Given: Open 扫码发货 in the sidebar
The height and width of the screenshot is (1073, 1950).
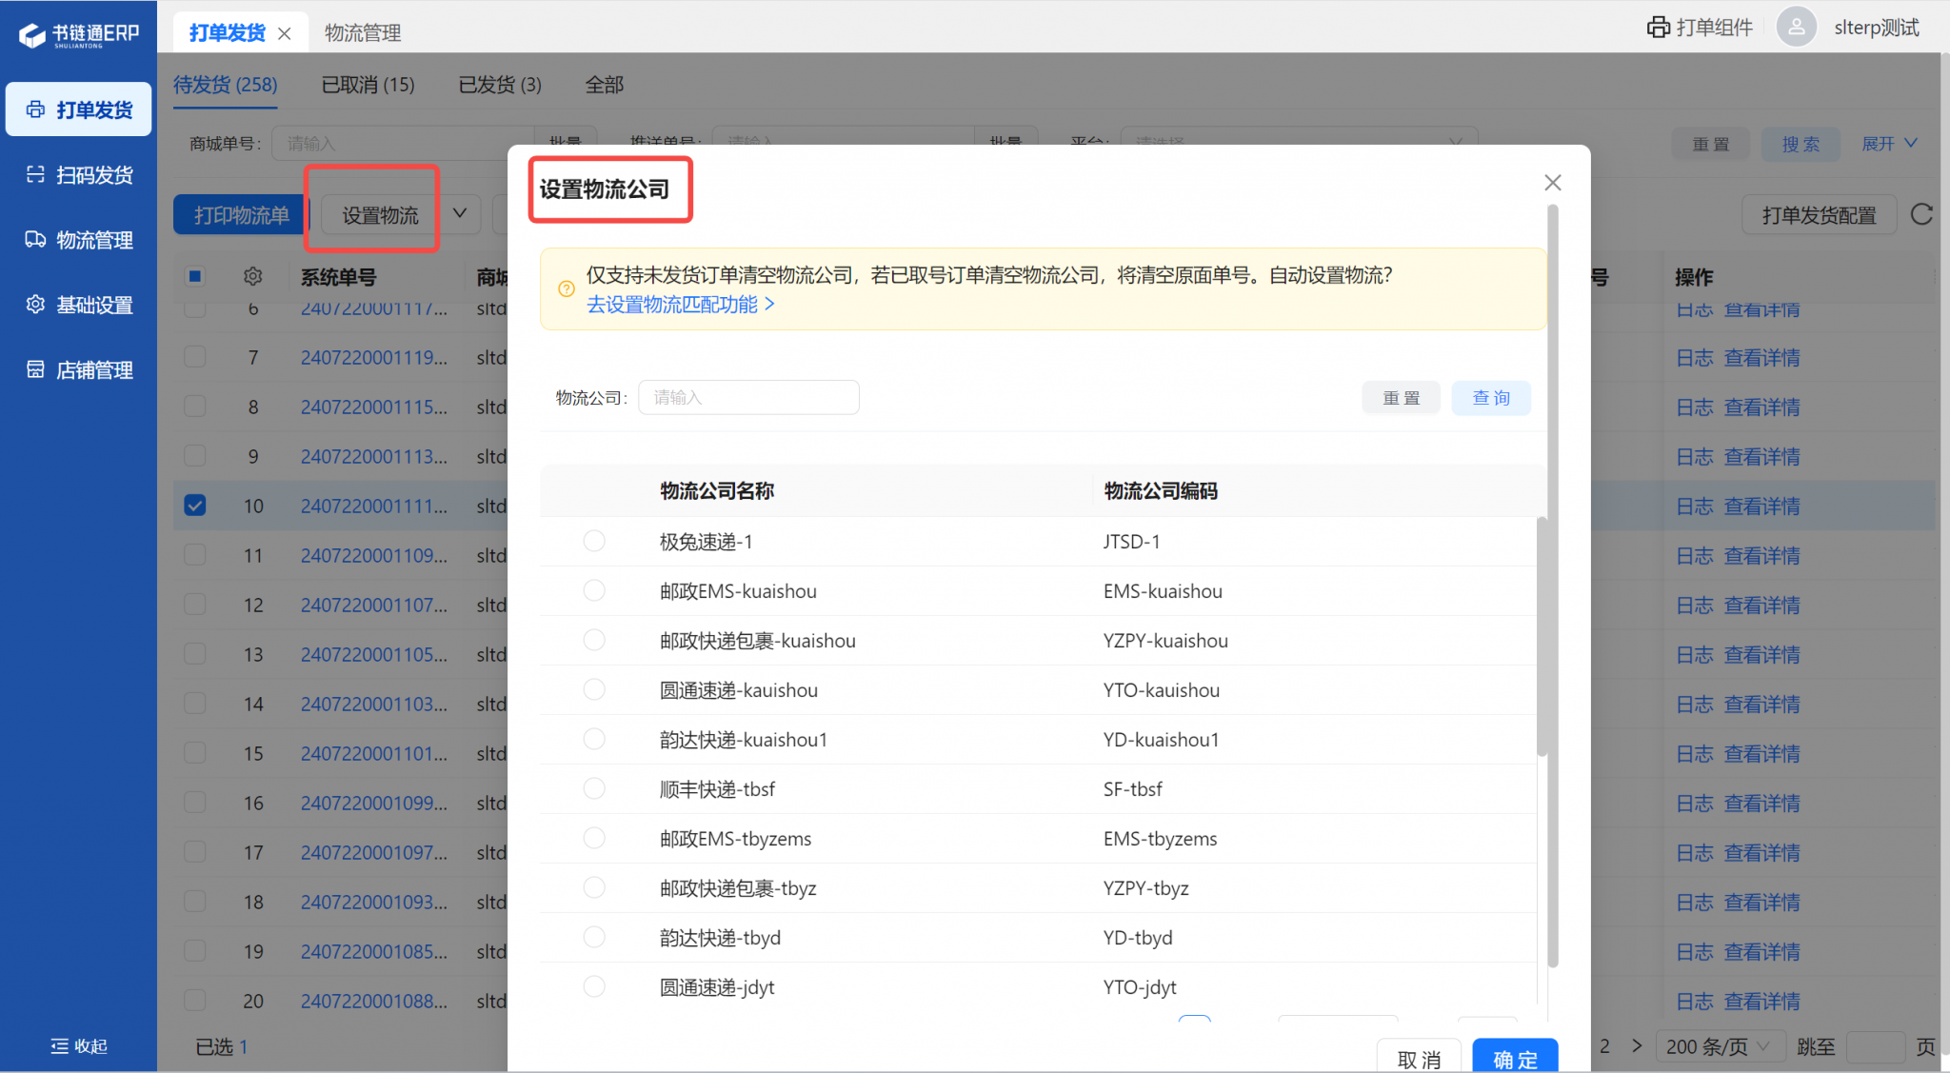Looking at the screenshot, I should [79, 174].
